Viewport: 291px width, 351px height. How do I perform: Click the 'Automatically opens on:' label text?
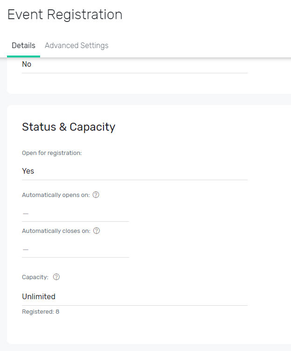[x=55, y=195]
